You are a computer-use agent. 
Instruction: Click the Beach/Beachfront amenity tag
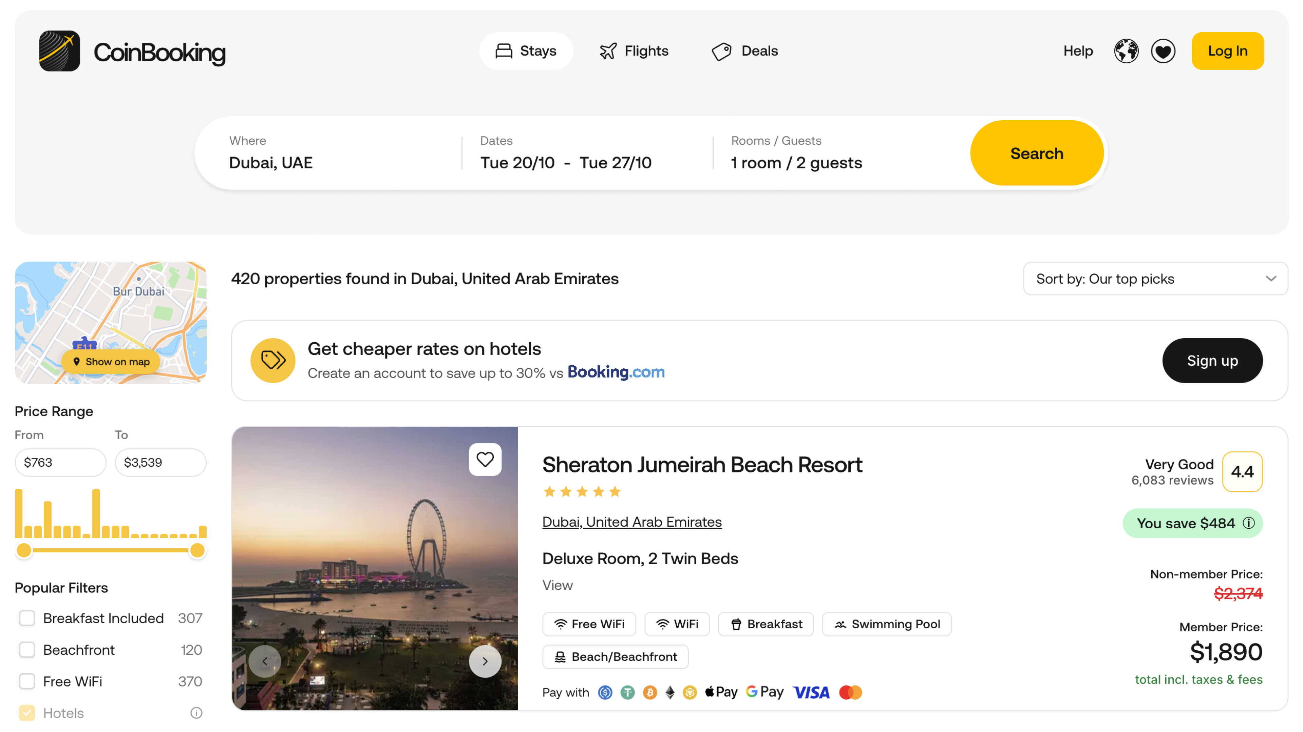[x=615, y=657]
